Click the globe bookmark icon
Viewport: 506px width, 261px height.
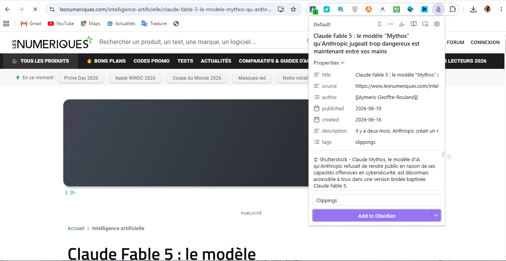(x=176, y=24)
